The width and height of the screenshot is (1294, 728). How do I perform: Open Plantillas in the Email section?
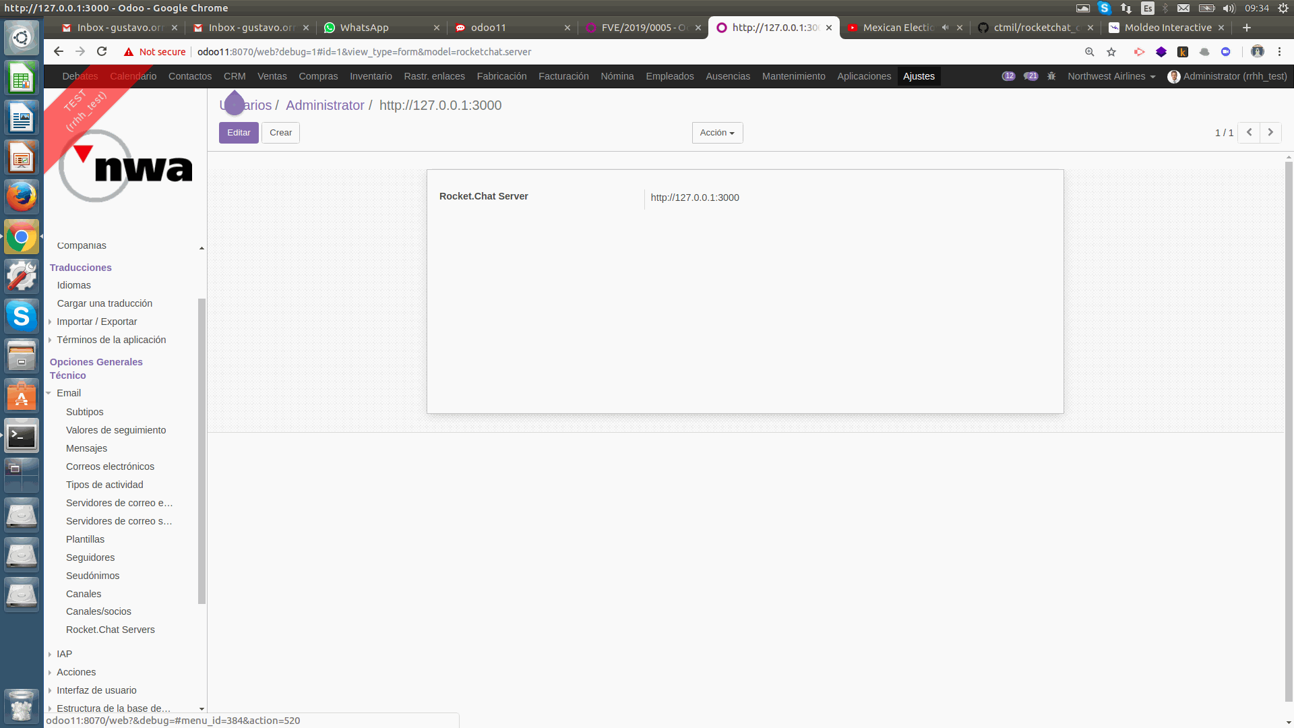pos(85,539)
